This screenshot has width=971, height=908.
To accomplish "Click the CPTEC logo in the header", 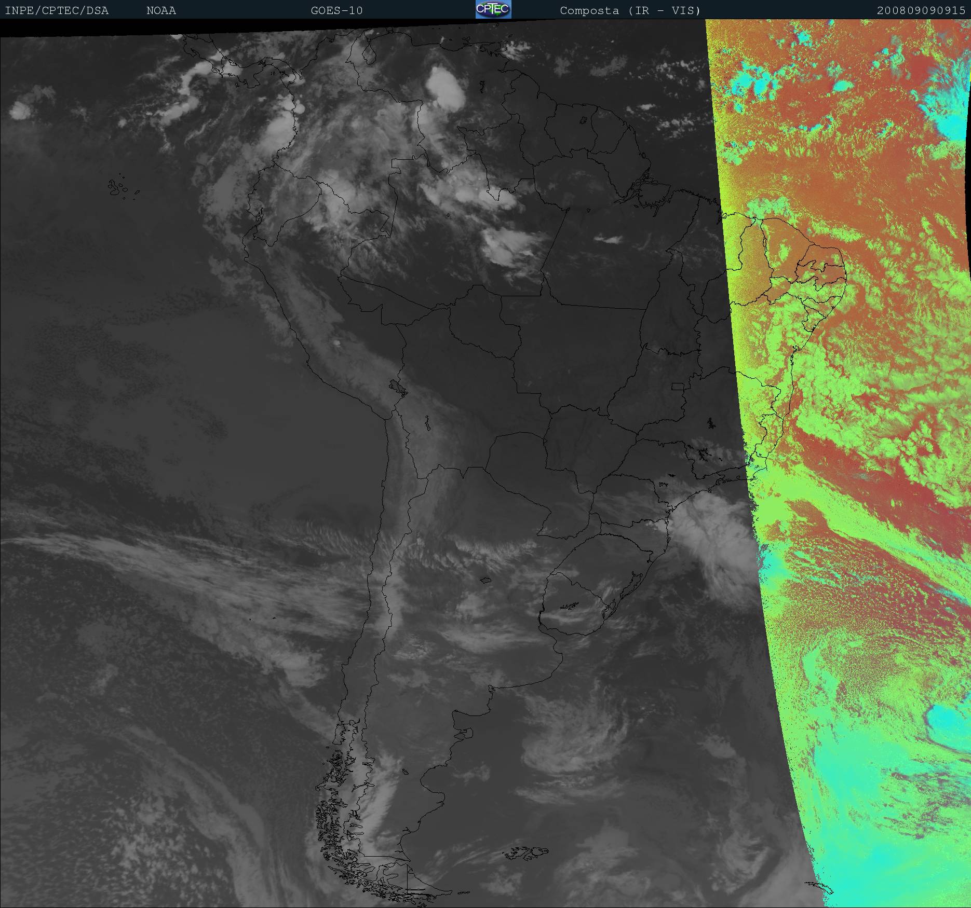I will click(x=493, y=9).
